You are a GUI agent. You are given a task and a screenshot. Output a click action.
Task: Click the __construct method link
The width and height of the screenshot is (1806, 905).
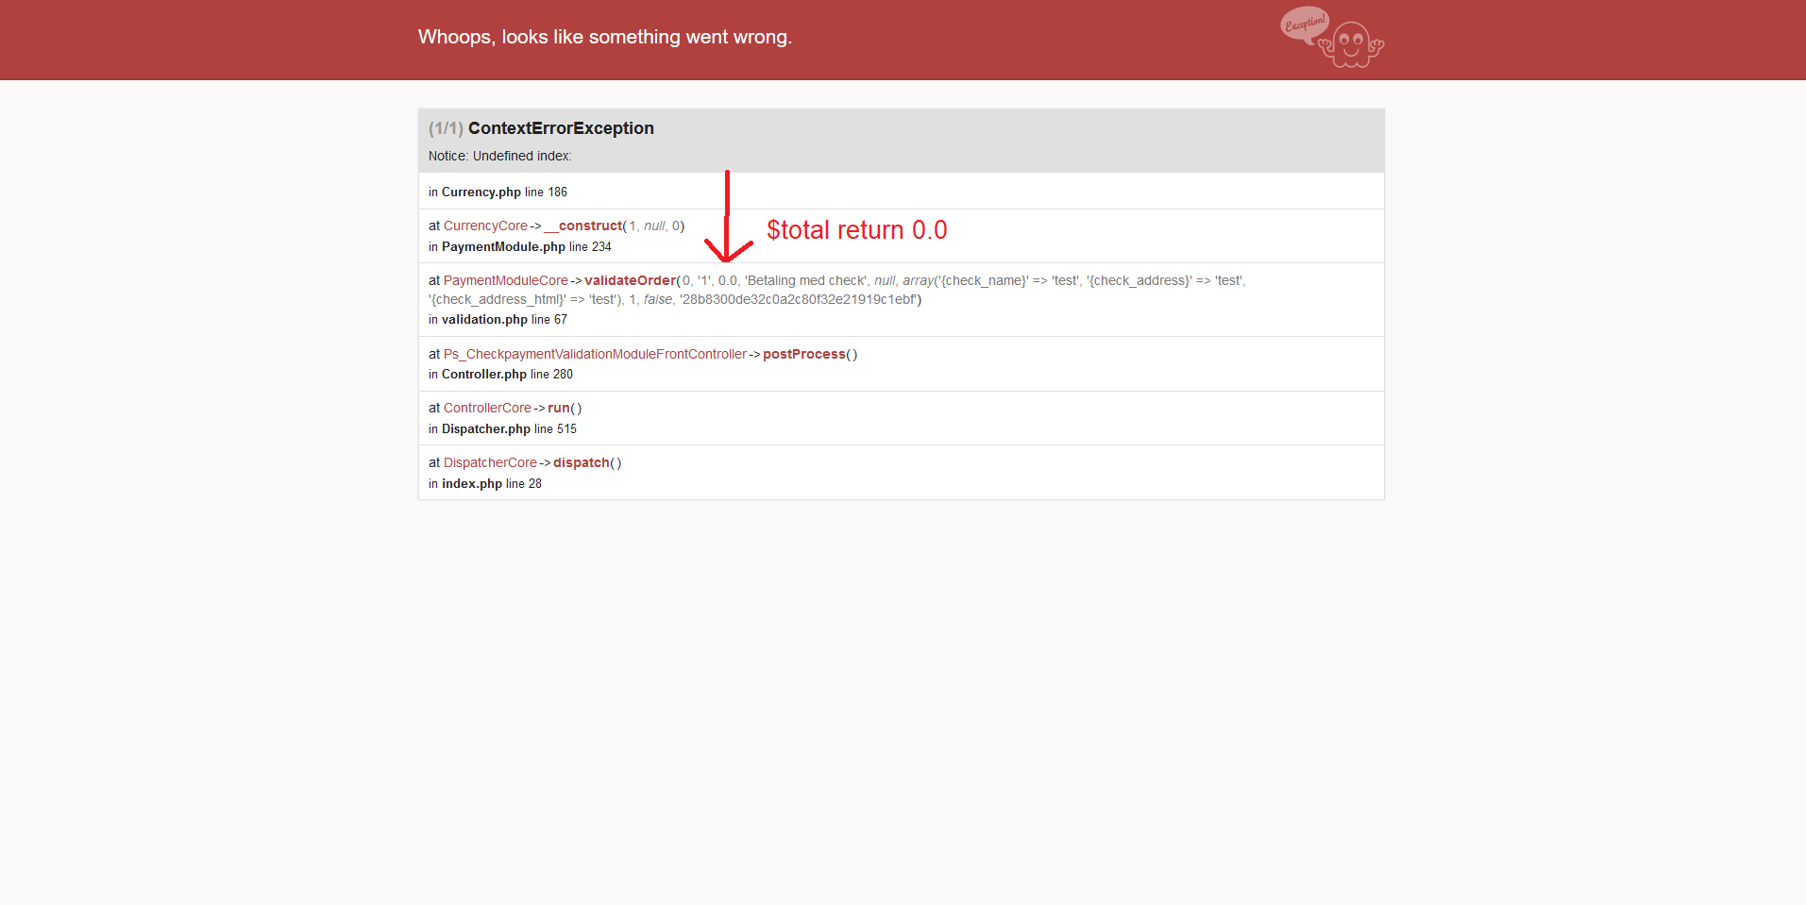(583, 226)
